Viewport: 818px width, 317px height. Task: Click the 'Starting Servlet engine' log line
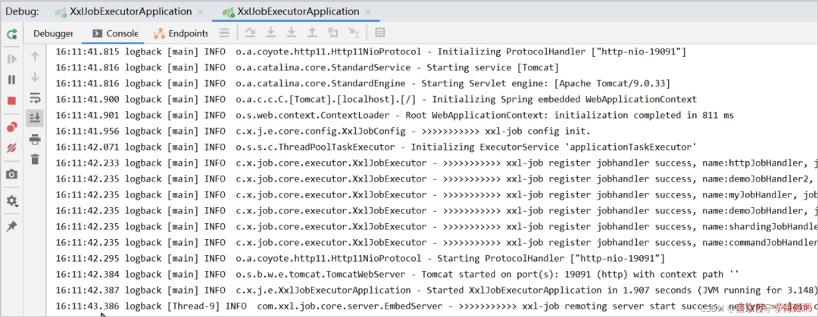point(363,83)
